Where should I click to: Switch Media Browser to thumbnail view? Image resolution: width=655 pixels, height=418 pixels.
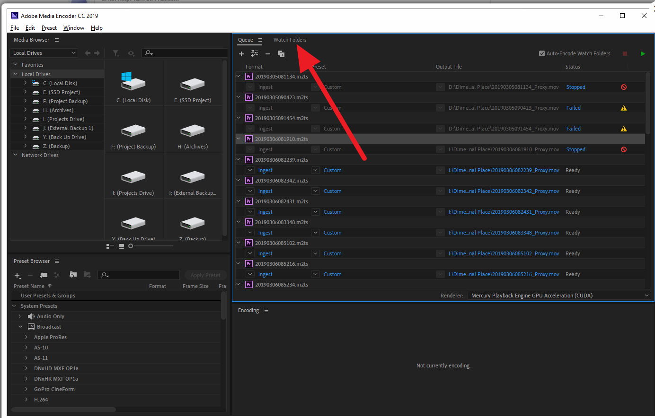122,246
